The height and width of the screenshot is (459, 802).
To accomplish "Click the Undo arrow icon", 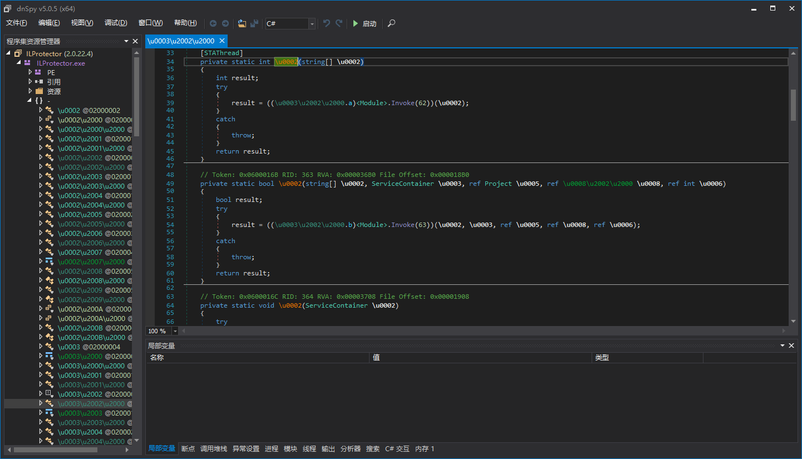I will pyautogui.click(x=327, y=23).
